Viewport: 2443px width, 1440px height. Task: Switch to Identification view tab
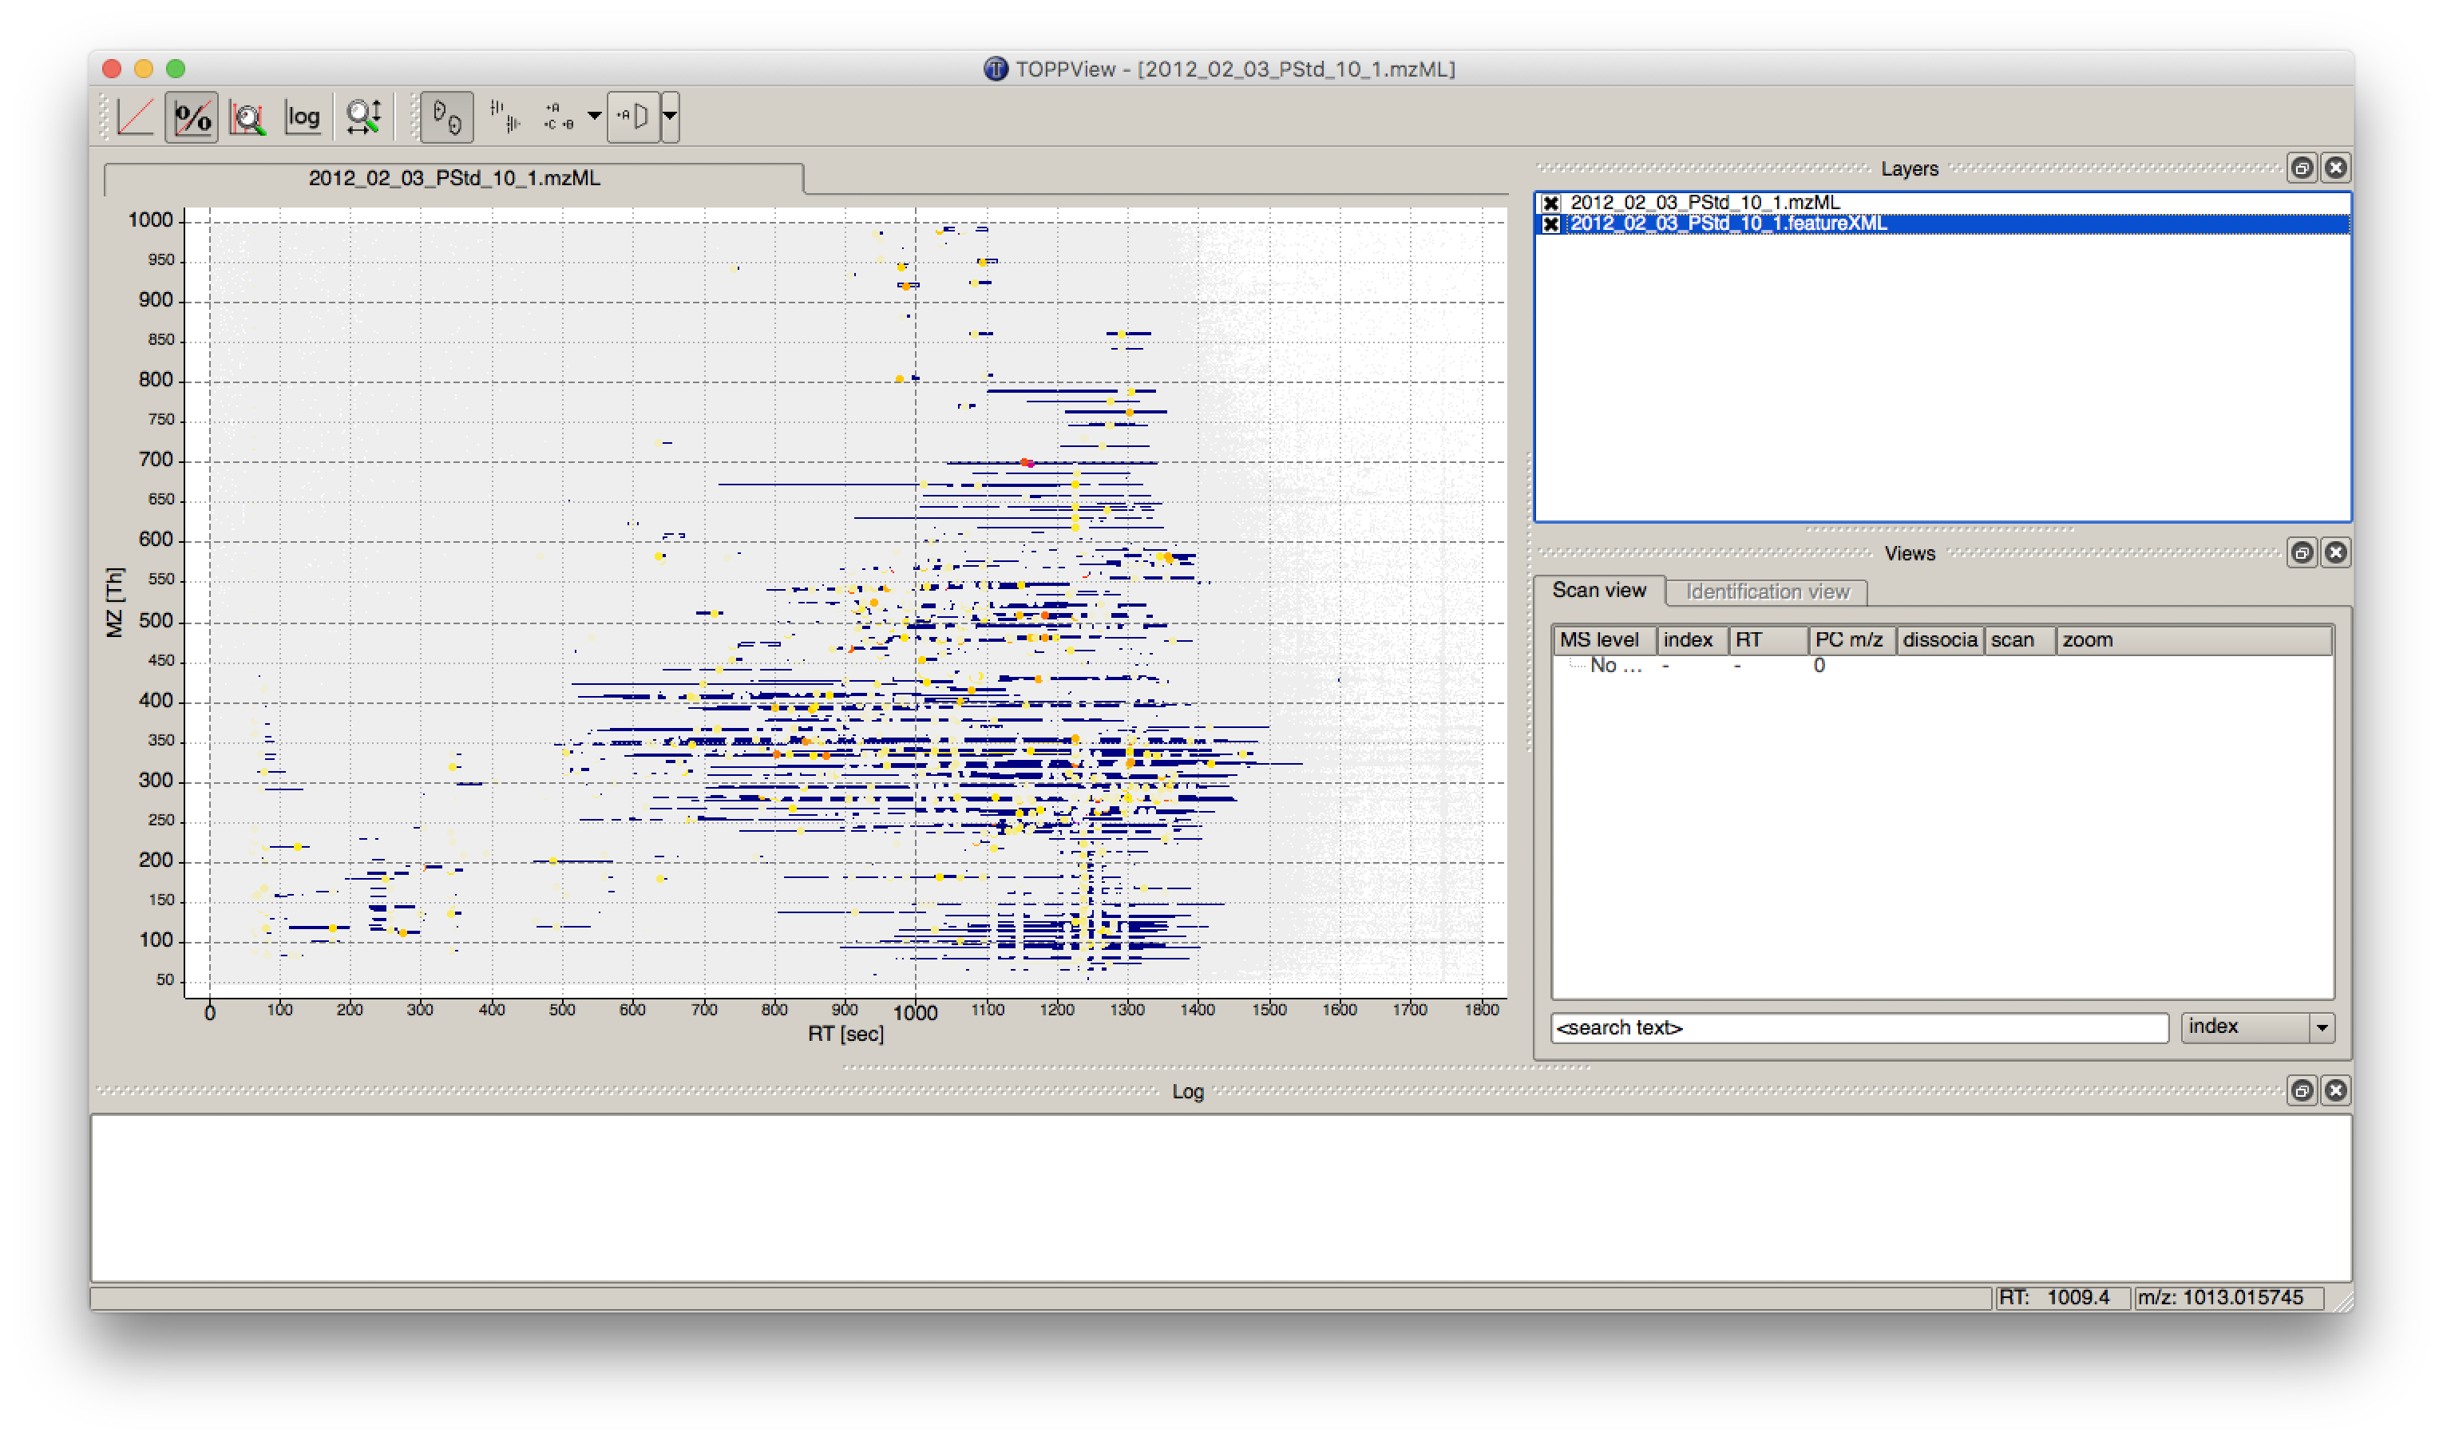coord(1767,592)
